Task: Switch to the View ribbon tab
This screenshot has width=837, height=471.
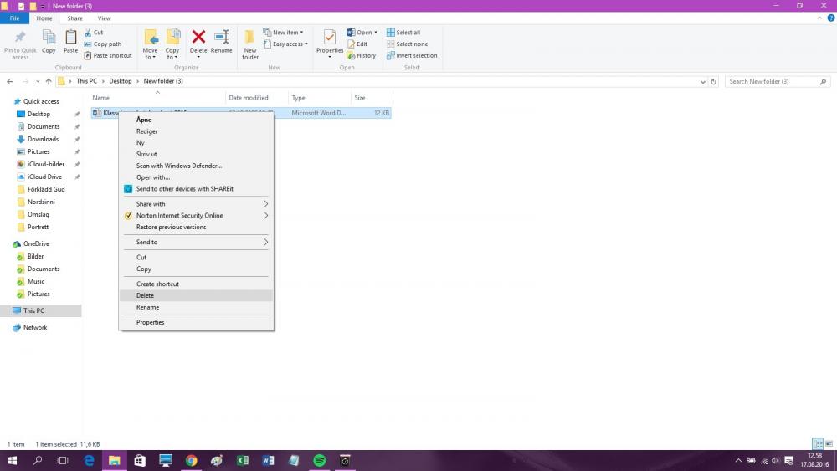Action: [104, 18]
